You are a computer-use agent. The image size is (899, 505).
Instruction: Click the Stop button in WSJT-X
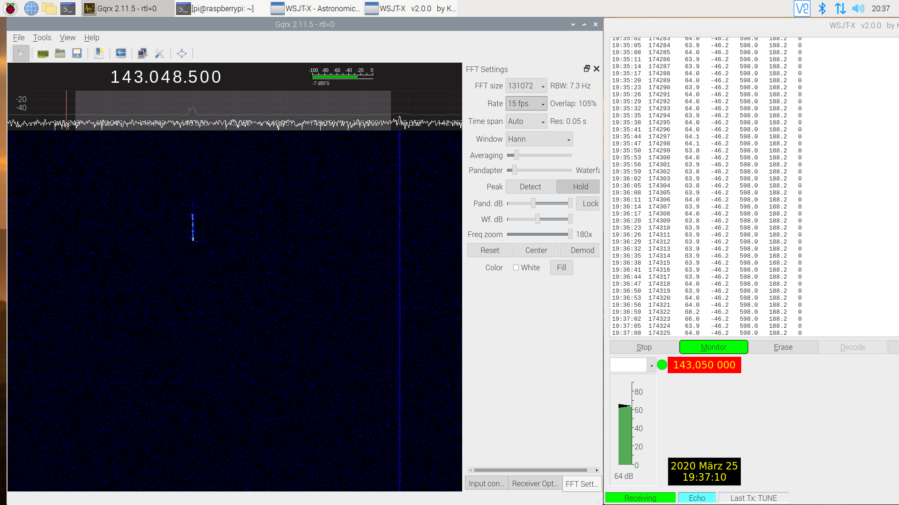click(x=644, y=347)
